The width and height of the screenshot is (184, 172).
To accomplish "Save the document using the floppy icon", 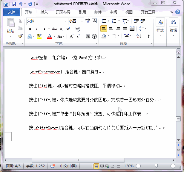I will [x=14, y=4].
